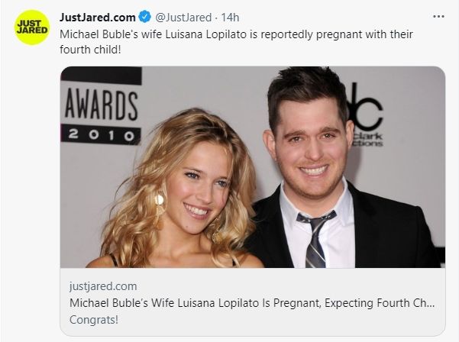This screenshot has height=342, width=459.
Task: Click the blue verified badge next to JustJared.com
Action: pyautogui.click(x=144, y=17)
